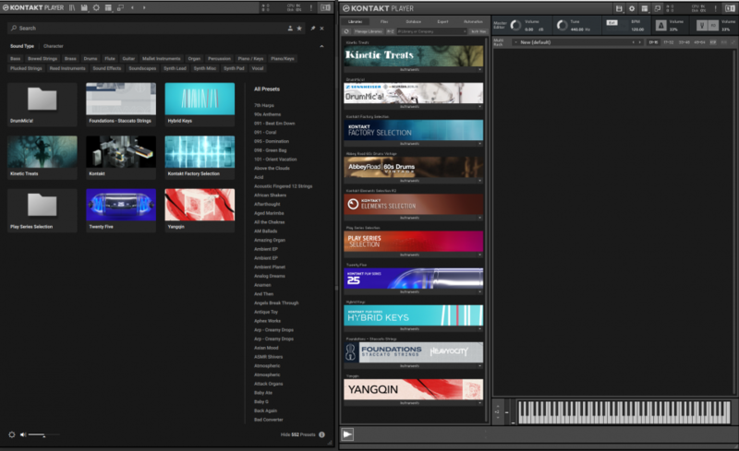This screenshot has height=451, width=739.
Task: Click the gear icon at bottom left of browser
Action: 12,434
